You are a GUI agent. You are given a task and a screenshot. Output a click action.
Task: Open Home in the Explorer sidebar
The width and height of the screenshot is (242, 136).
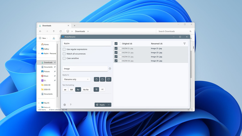[x=45, y=44]
